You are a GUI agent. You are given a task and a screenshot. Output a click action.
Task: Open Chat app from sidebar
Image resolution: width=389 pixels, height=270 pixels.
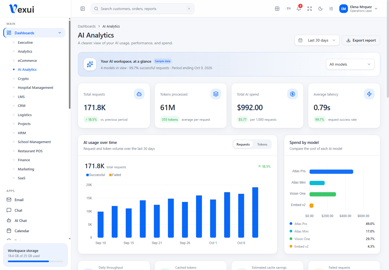tap(34, 210)
